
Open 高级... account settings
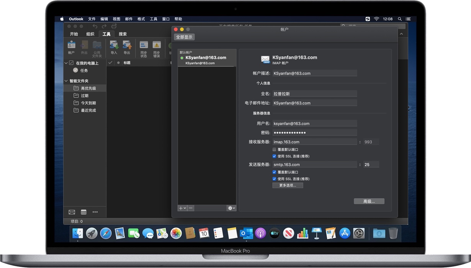(x=369, y=201)
